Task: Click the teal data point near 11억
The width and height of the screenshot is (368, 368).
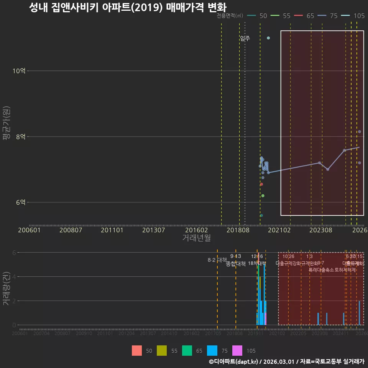Action: (268, 38)
